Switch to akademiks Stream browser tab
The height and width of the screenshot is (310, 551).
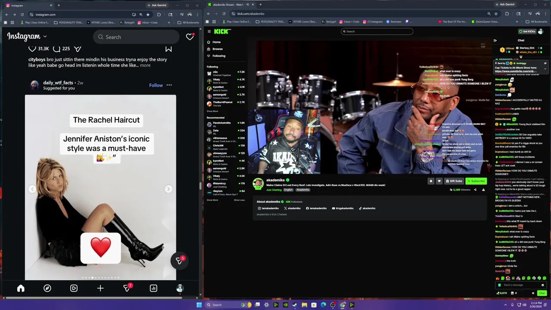pyautogui.click(x=230, y=4)
